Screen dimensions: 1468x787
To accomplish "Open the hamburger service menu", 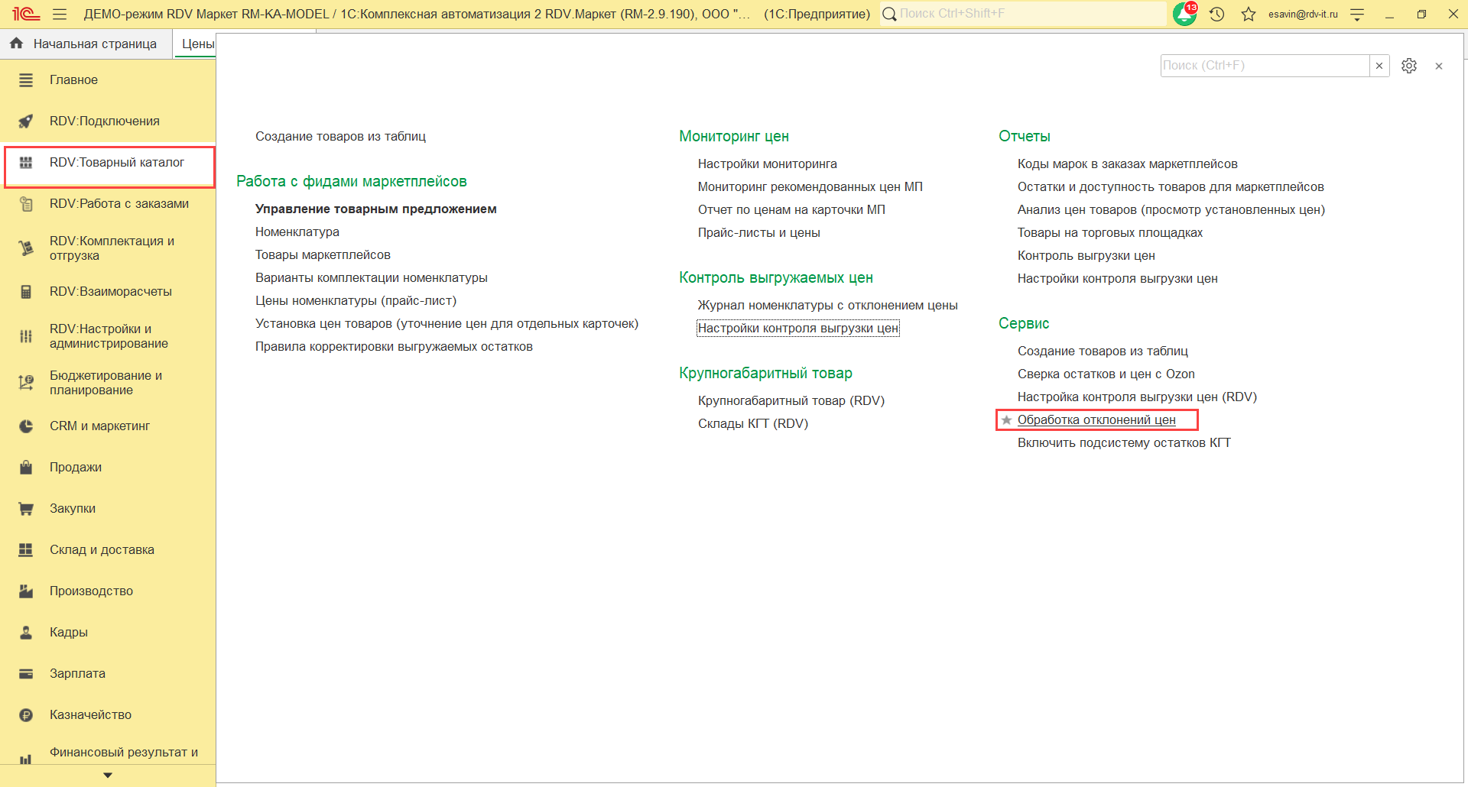I will (x=60, y=14).
